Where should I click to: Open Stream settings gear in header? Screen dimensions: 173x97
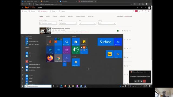tap(141, 8)
